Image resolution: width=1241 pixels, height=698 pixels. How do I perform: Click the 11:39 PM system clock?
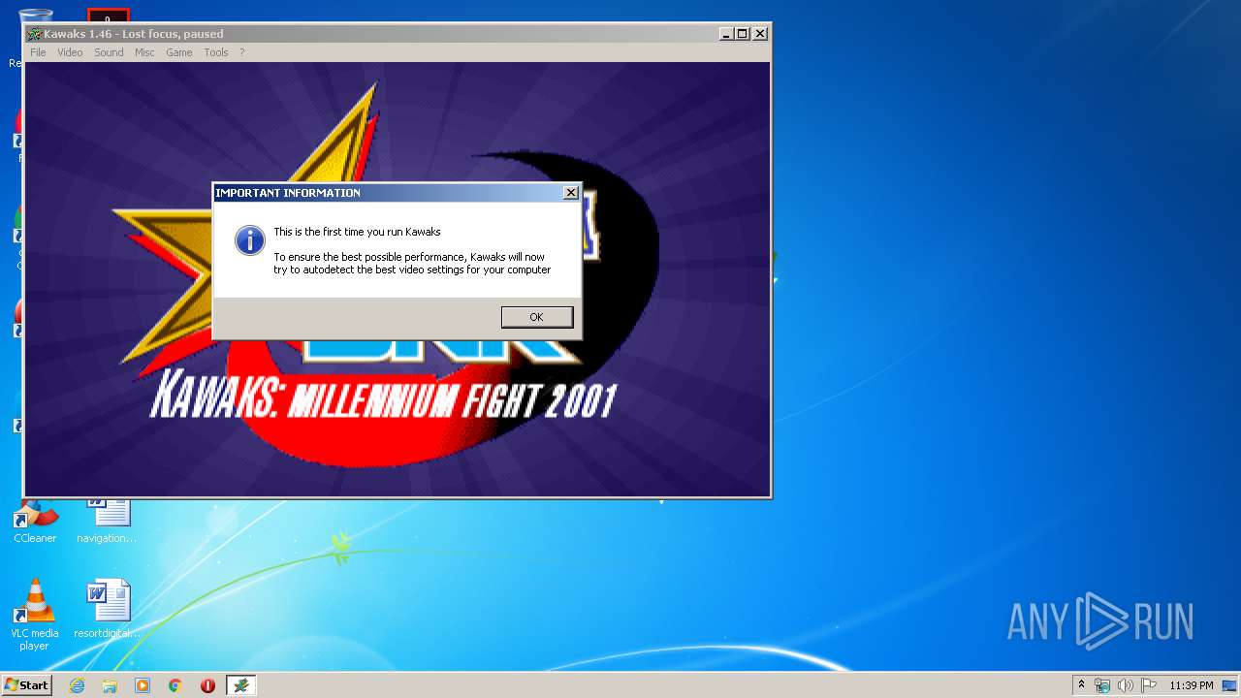pyautogui.click(x=1192, y=685)
